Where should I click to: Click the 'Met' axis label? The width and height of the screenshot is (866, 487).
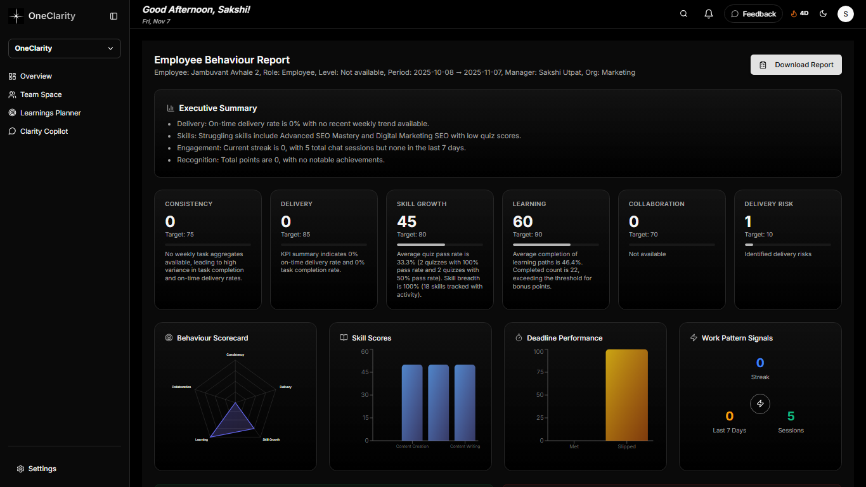[574, 446]
